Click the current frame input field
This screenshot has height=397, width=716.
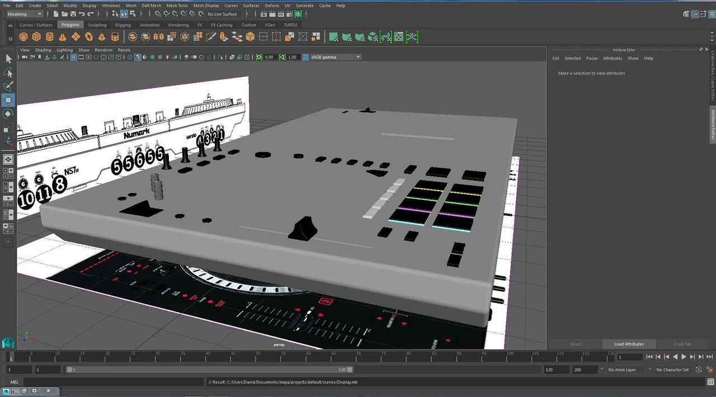point(630,357)
